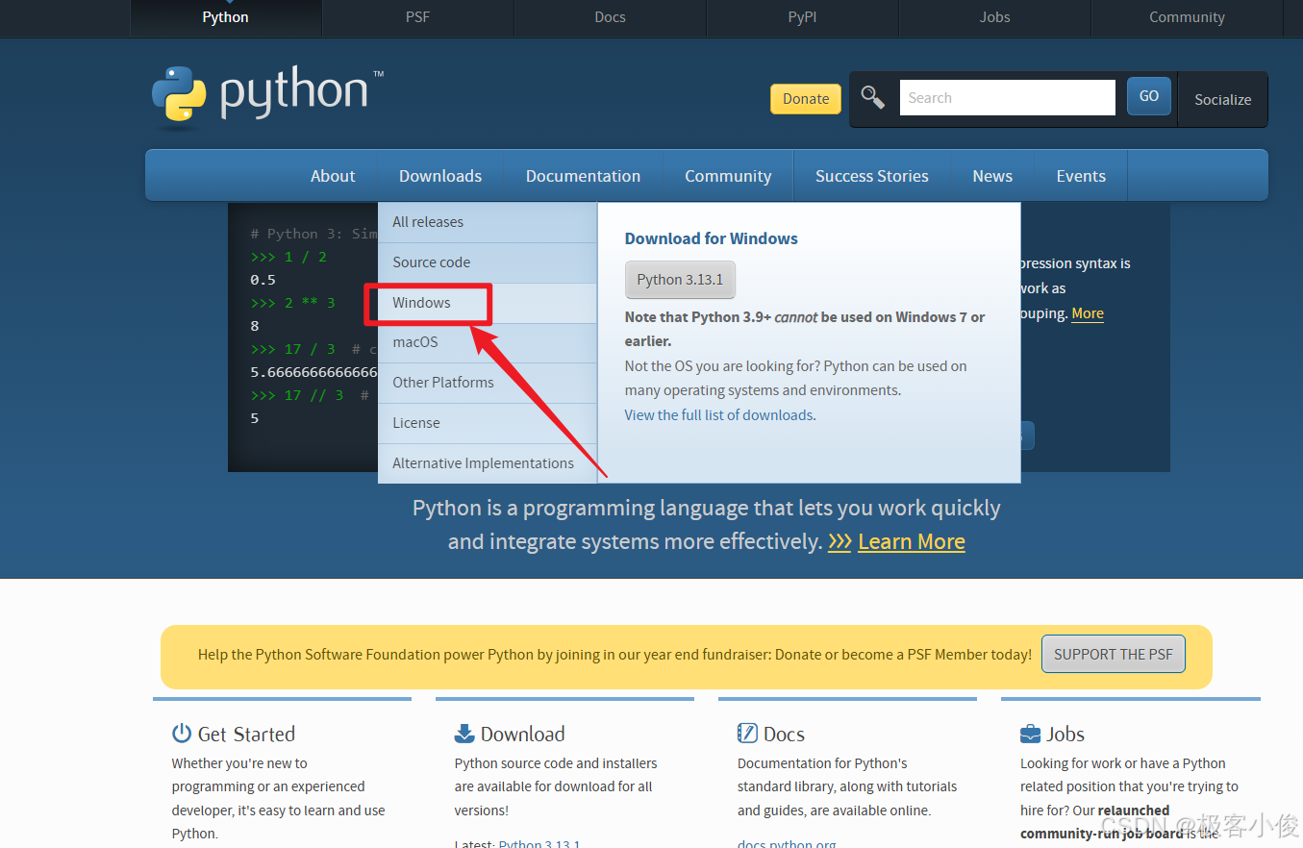Viewport: 1303px width, 848px height.
Task: Click the triple-chevron before Learn More
Action: point(839,541)
